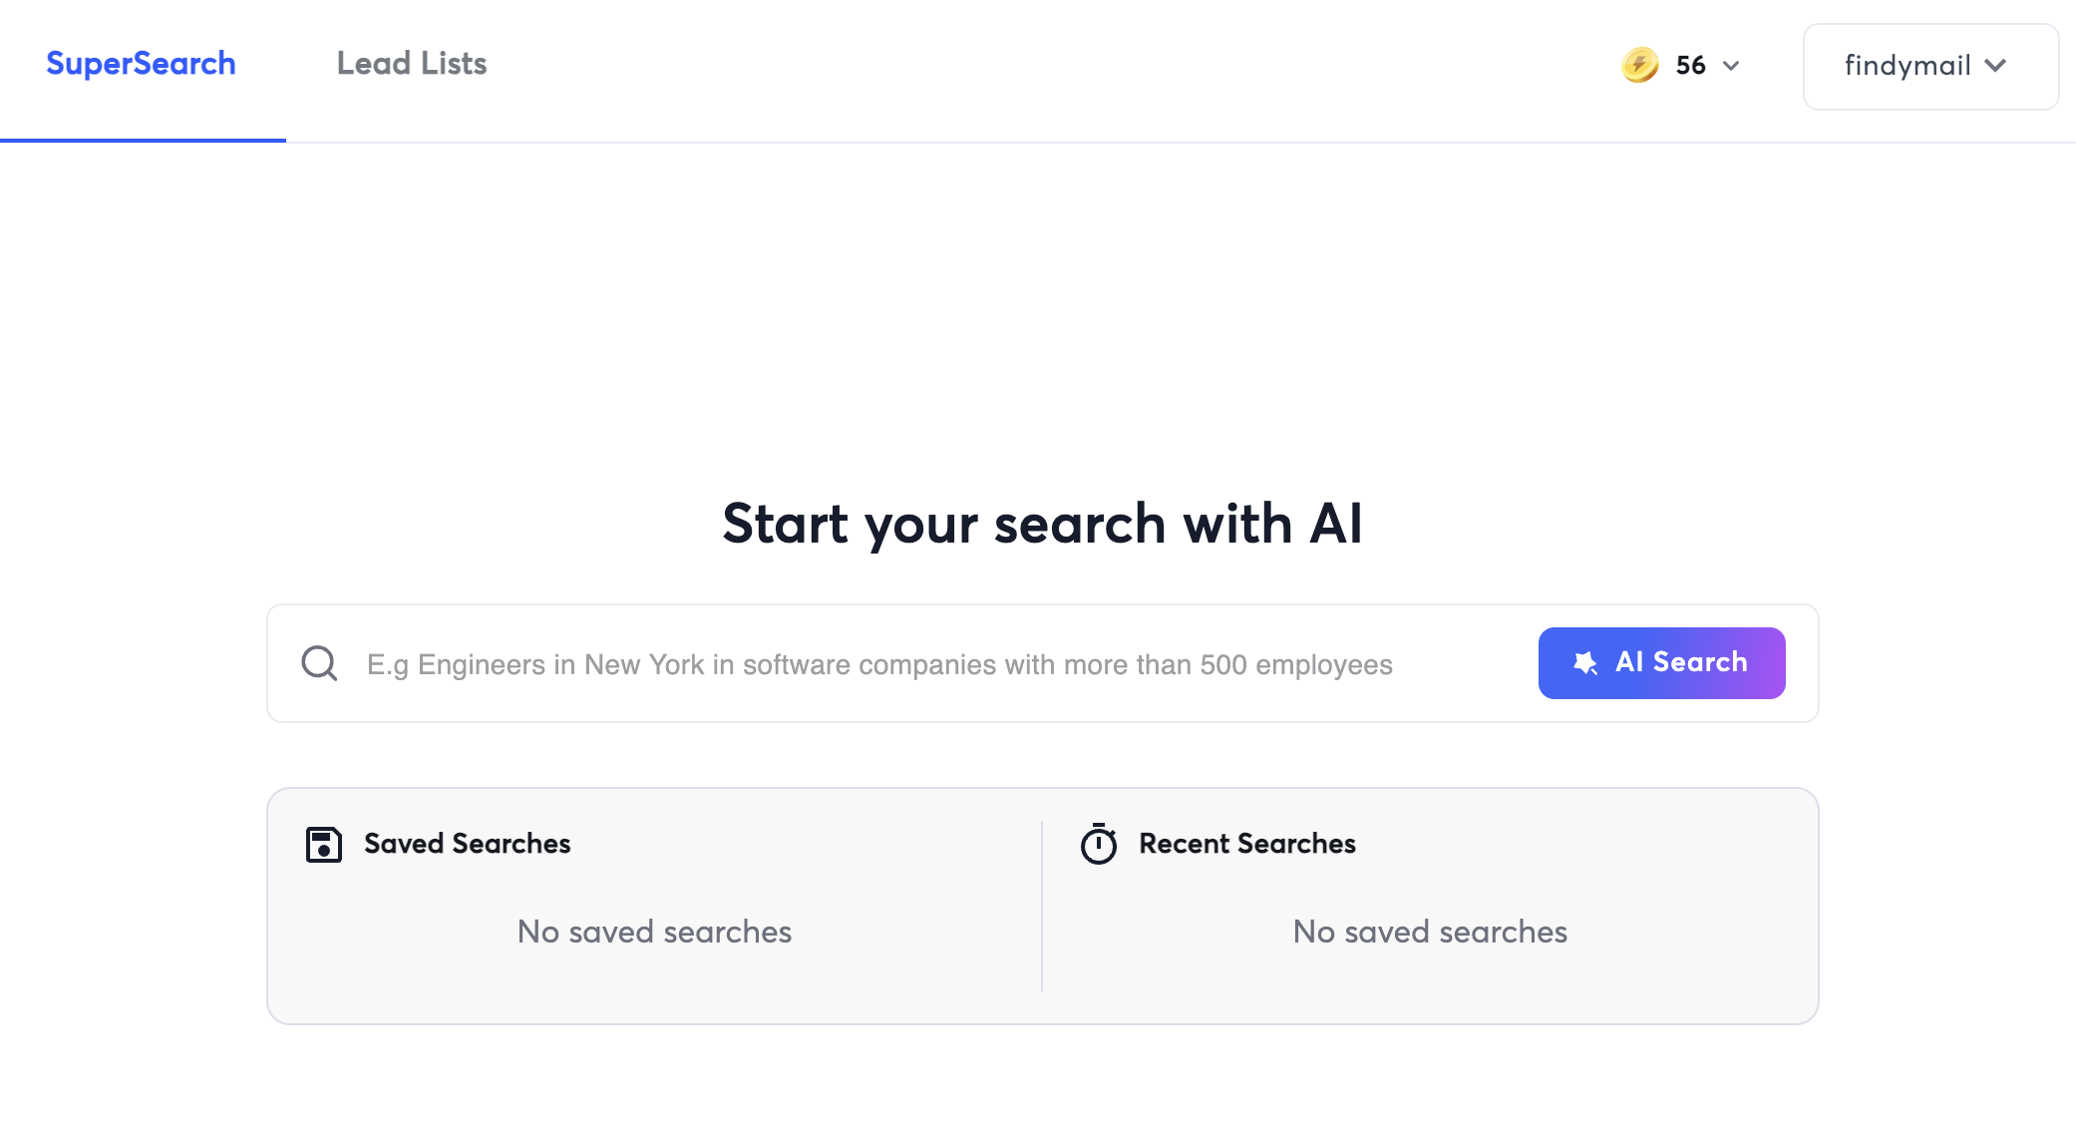Open the SuperSearch tab
This screenshot has height=1135, width=2076.
click(141, 64)
